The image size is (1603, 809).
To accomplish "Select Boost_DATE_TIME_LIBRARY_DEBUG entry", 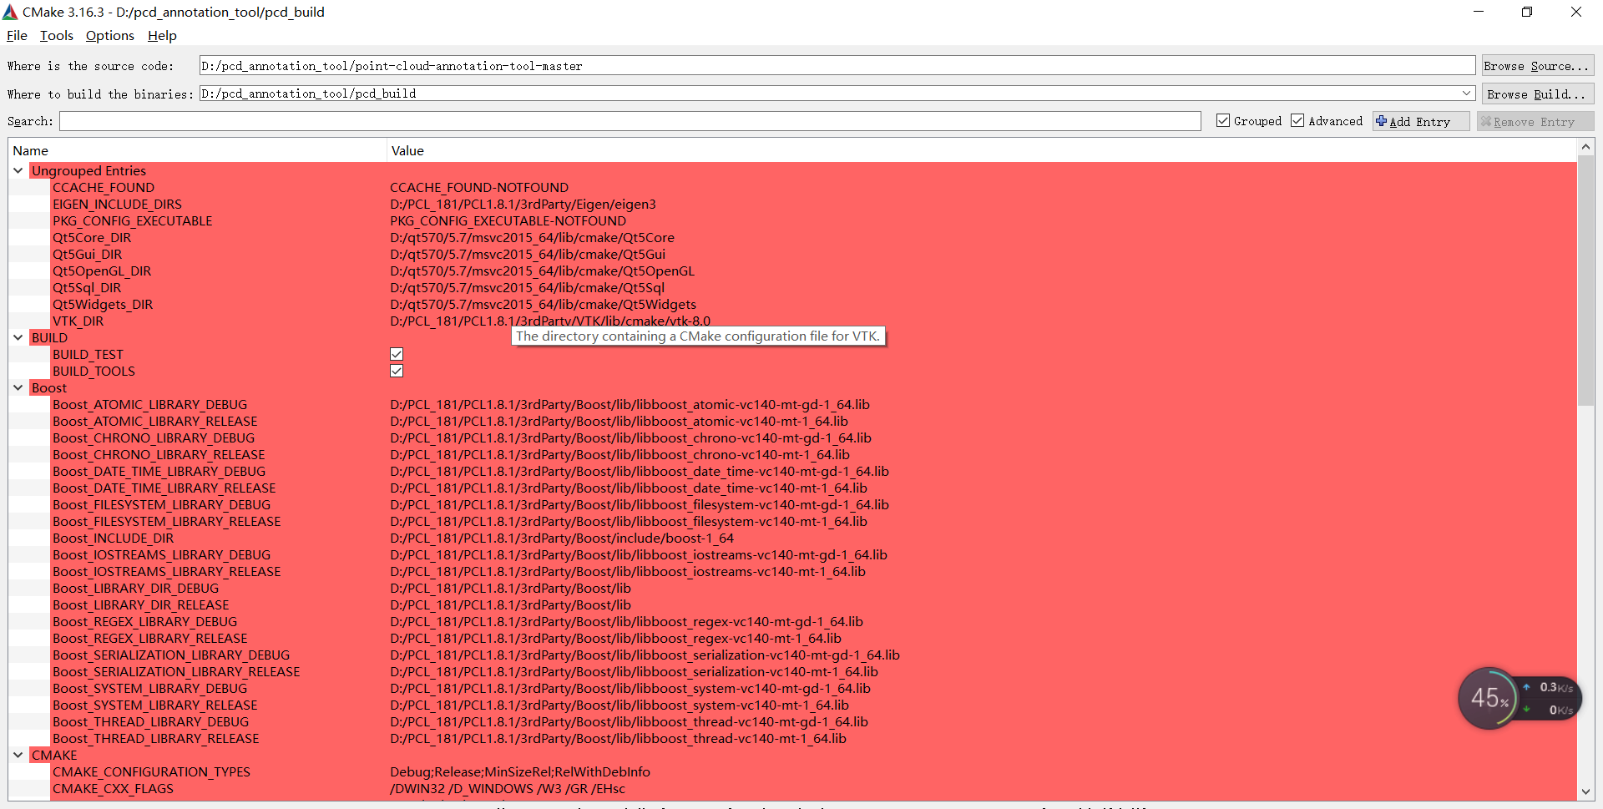I will click(159, 471).
